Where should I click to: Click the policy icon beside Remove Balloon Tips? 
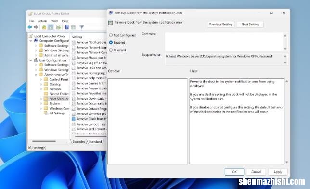coord(73,124)
